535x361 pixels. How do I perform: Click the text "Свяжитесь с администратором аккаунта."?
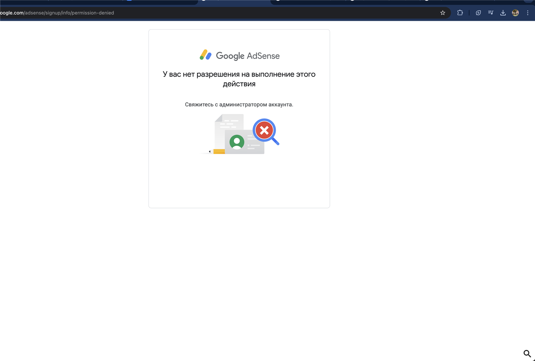pos(239,105)
